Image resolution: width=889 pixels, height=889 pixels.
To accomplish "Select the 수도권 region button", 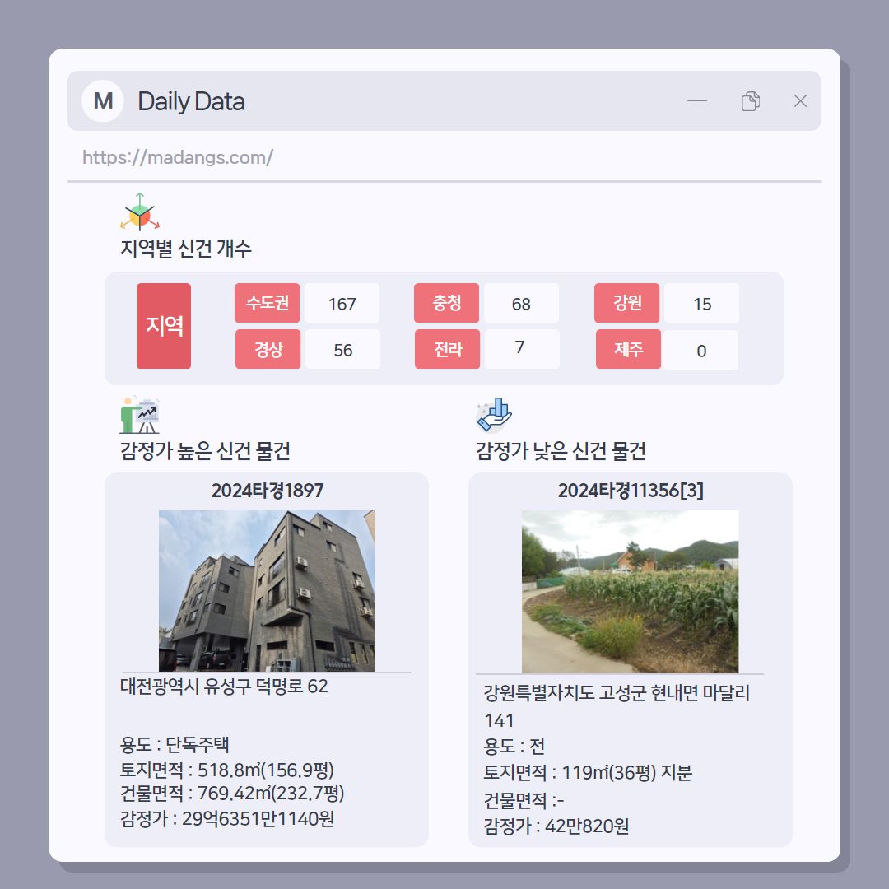I will tap(267, 303).
